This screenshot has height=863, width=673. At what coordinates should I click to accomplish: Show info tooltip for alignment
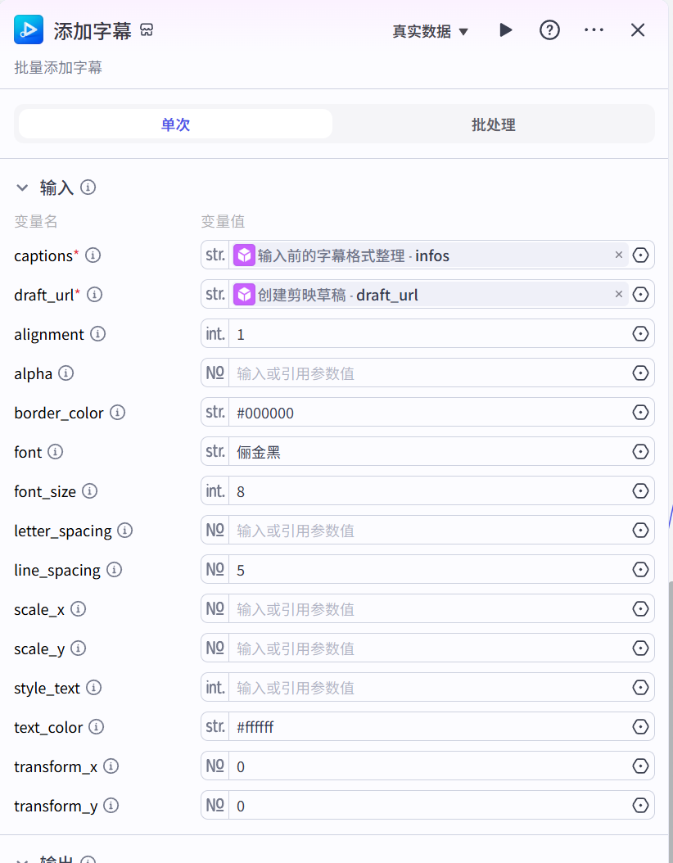click(98, 333)
